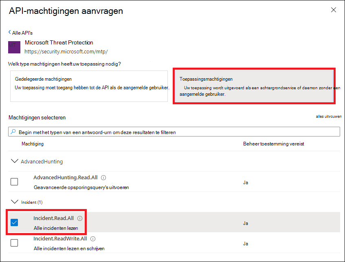
Task: Click the Machtiging column header
Action: [33, 144]
